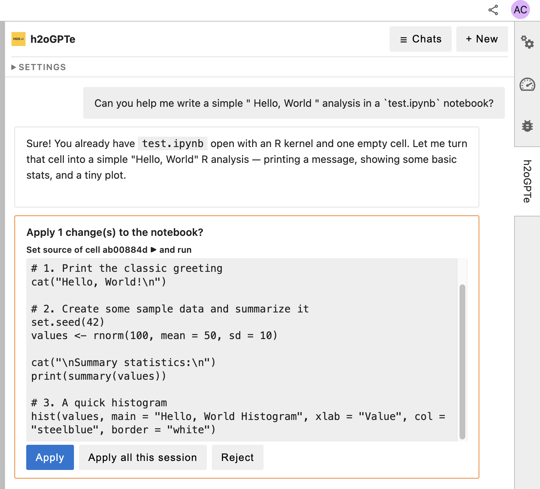This screenshot has height=489, width=540.
Task: Click the share icon in top bar
Action: 493,10
